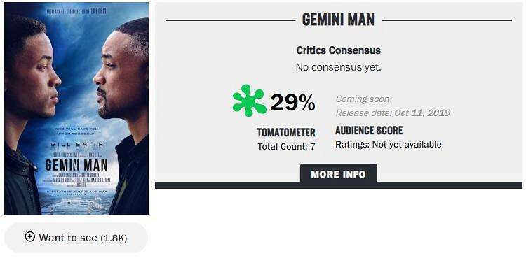Image resolution: width=526 pixels, height=258 pixels.
Task: Click the Coming soon text
Action: pos(363,99)
